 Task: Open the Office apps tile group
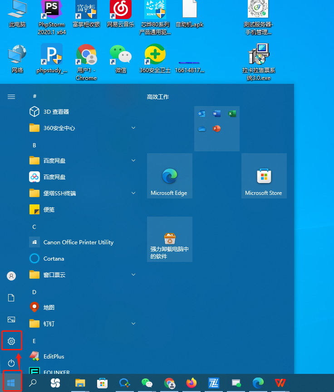(x=216, y=129)
